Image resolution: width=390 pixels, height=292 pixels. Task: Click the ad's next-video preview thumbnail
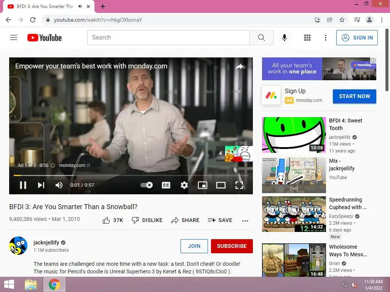tap(238, 154)
